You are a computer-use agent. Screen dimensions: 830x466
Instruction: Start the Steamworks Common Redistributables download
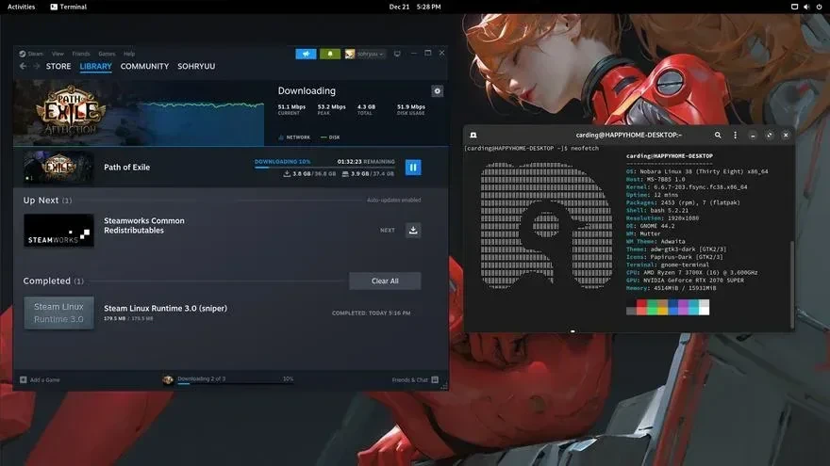(413, 230)
